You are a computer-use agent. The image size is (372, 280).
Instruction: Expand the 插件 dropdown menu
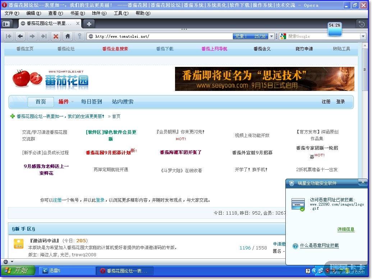[x=66, y=102]
